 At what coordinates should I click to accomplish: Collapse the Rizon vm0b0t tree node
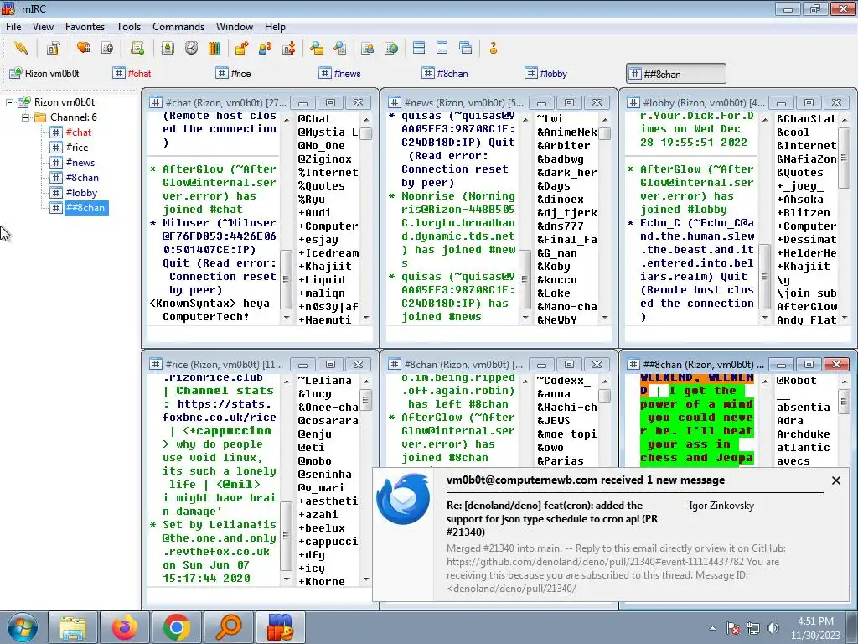pyautogui.click(x=9, y=102)
